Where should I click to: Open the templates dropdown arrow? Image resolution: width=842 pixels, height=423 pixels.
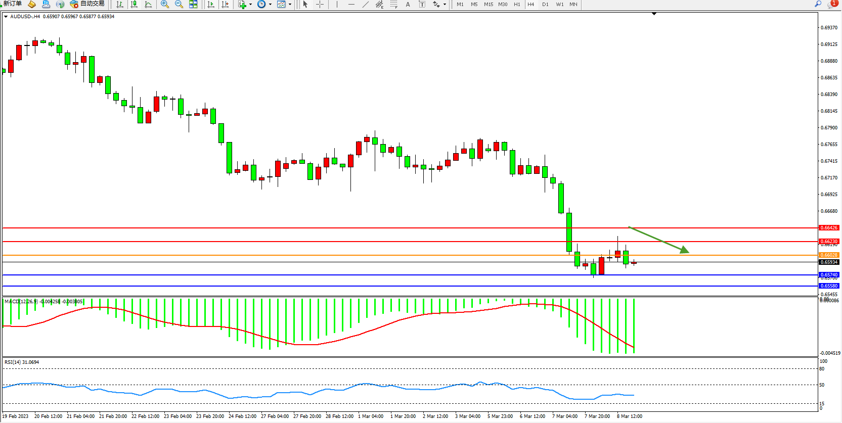[290, 4]
